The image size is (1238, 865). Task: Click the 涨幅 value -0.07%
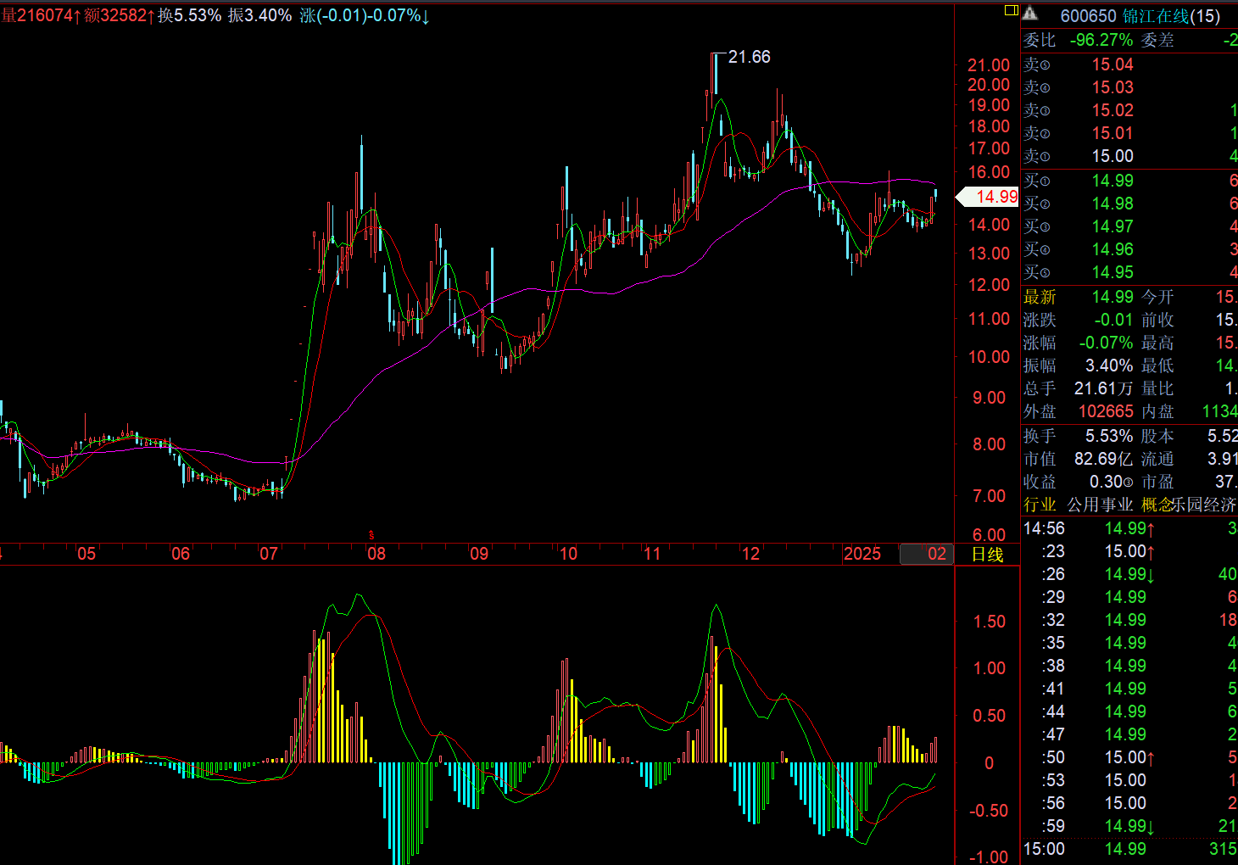(1106, 343)
